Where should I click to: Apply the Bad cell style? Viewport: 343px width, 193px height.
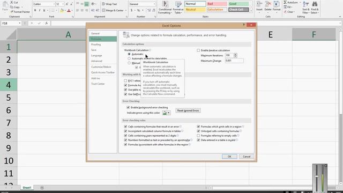[x=217, y=4]
